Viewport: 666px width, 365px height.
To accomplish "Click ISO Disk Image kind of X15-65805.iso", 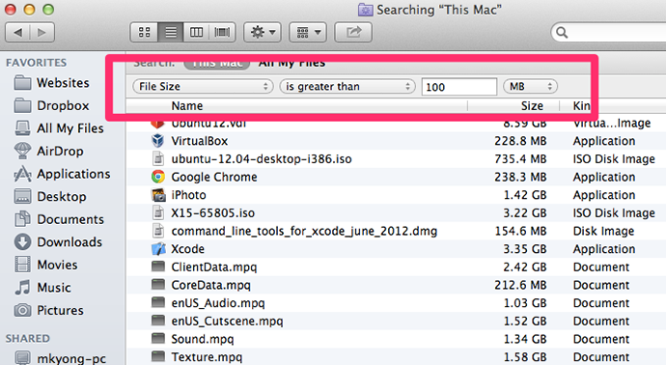I will 614,212.
